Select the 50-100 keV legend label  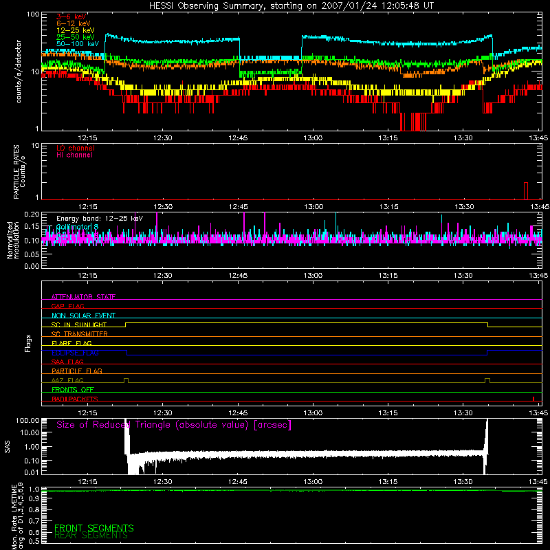pos(78,44)
